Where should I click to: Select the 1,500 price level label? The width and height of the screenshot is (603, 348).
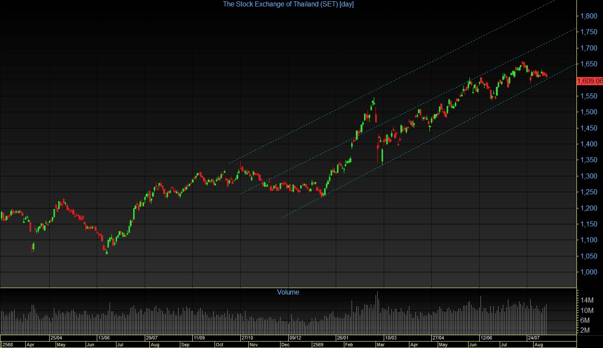tap(589, 112)
